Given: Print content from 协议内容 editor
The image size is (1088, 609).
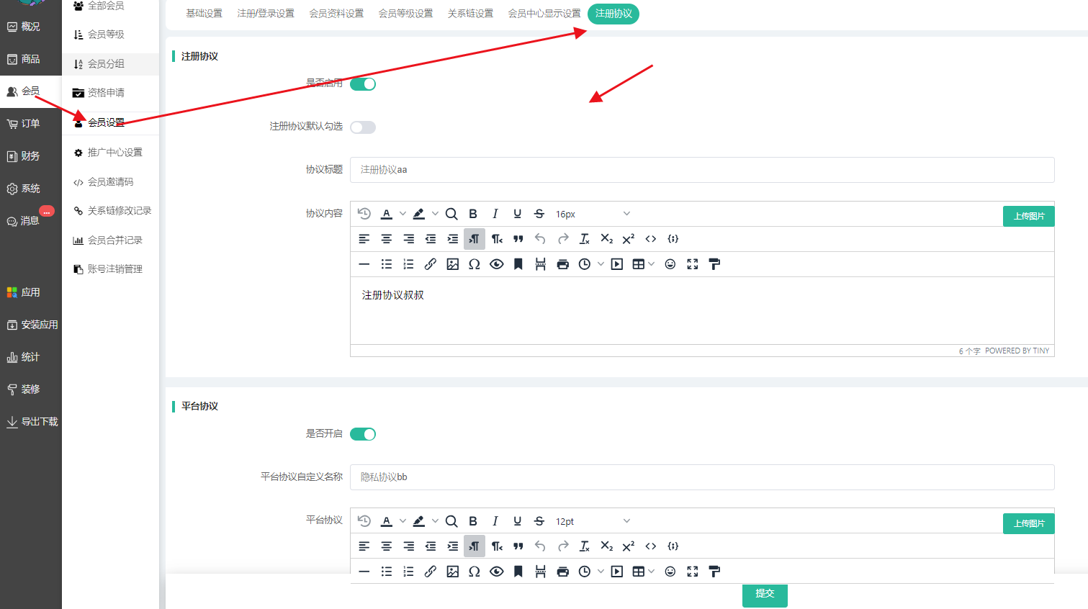Looking at the screenshot, I should click(x=563, y=264).
